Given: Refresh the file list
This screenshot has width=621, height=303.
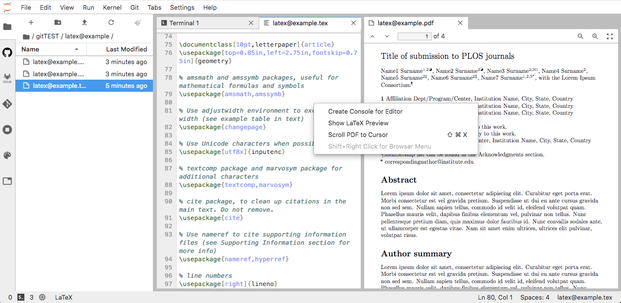Looking at the screenshot, I should click(111, 22).
